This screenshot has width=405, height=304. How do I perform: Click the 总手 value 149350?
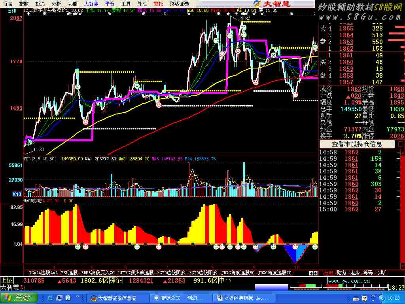point(351,109)
